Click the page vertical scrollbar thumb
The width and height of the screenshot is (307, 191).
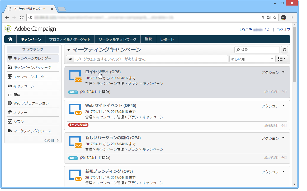295,54
